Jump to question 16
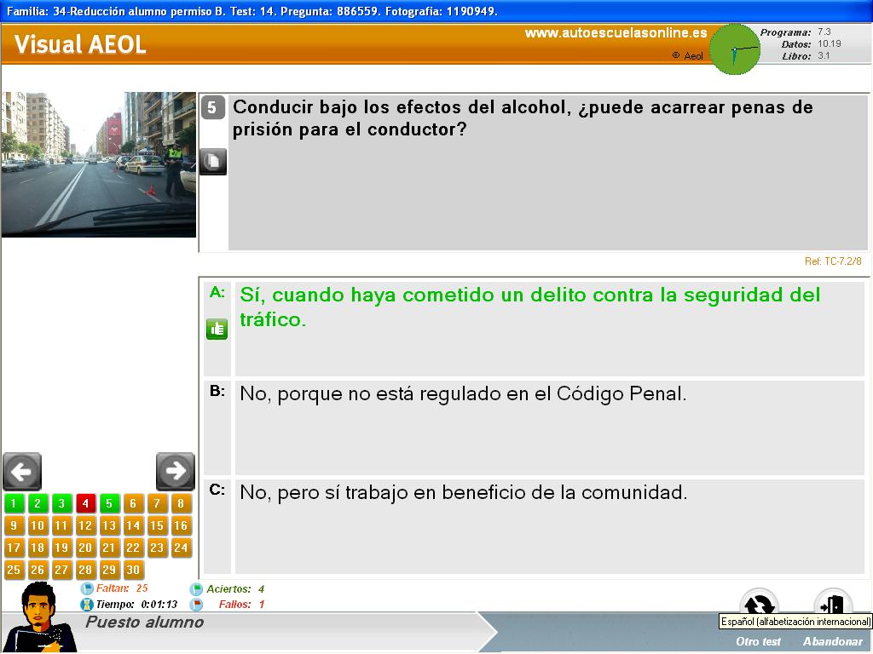Viewport: 873px width, 654px height. point(181,525)
